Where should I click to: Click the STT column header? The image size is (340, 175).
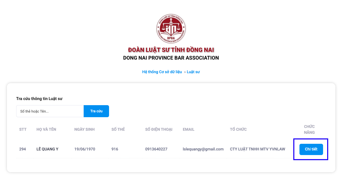pyautogui.click(x=23, y=129)
